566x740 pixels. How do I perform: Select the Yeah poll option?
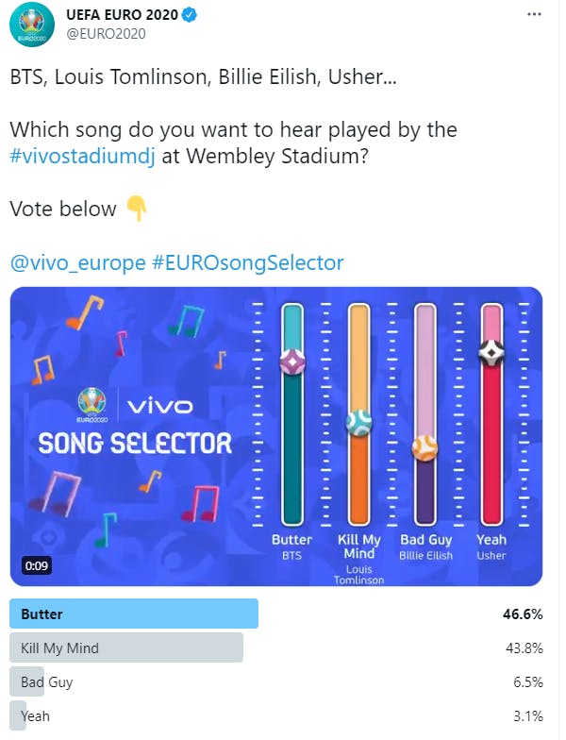pos(275,715)
